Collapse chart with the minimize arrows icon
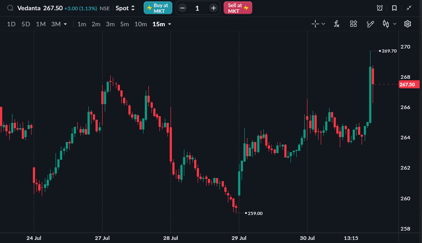This screenshot has width=422, height=243. tap(409, 8)
